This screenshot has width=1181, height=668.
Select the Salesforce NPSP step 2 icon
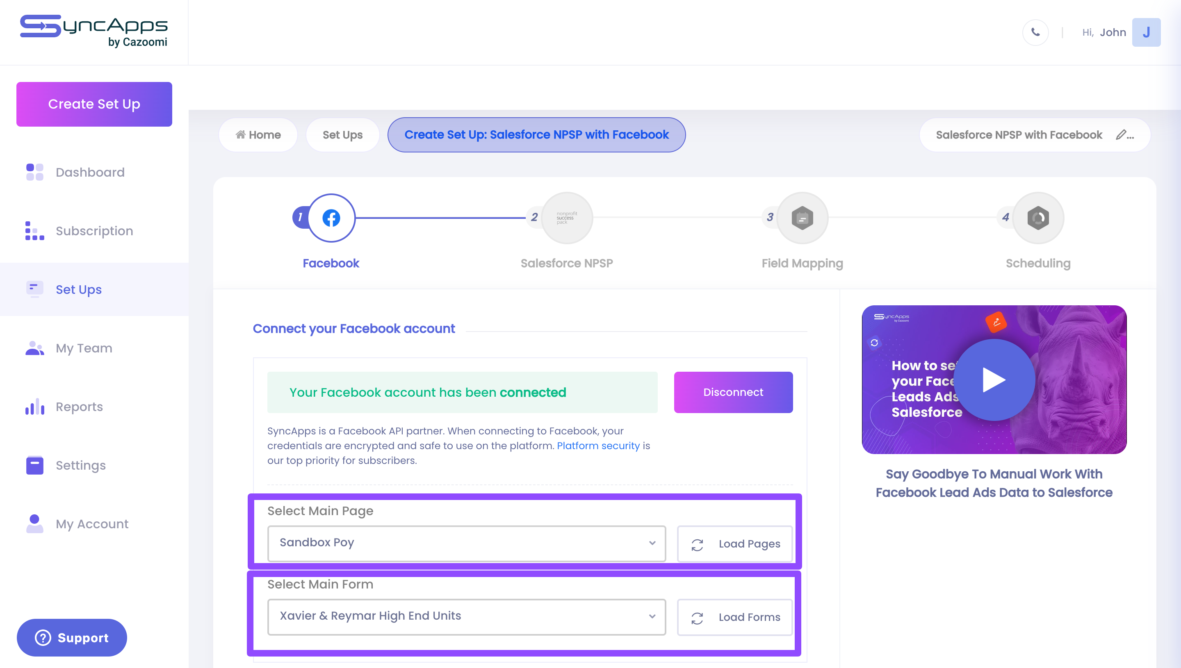coord(567,218)
